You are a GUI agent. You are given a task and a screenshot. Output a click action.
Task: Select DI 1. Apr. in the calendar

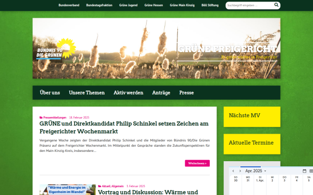click(260, 179)
